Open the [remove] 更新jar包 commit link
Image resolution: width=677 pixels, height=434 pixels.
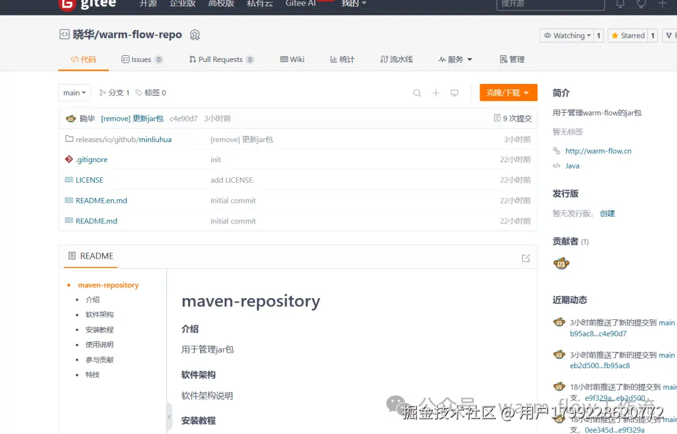[132, 118]
